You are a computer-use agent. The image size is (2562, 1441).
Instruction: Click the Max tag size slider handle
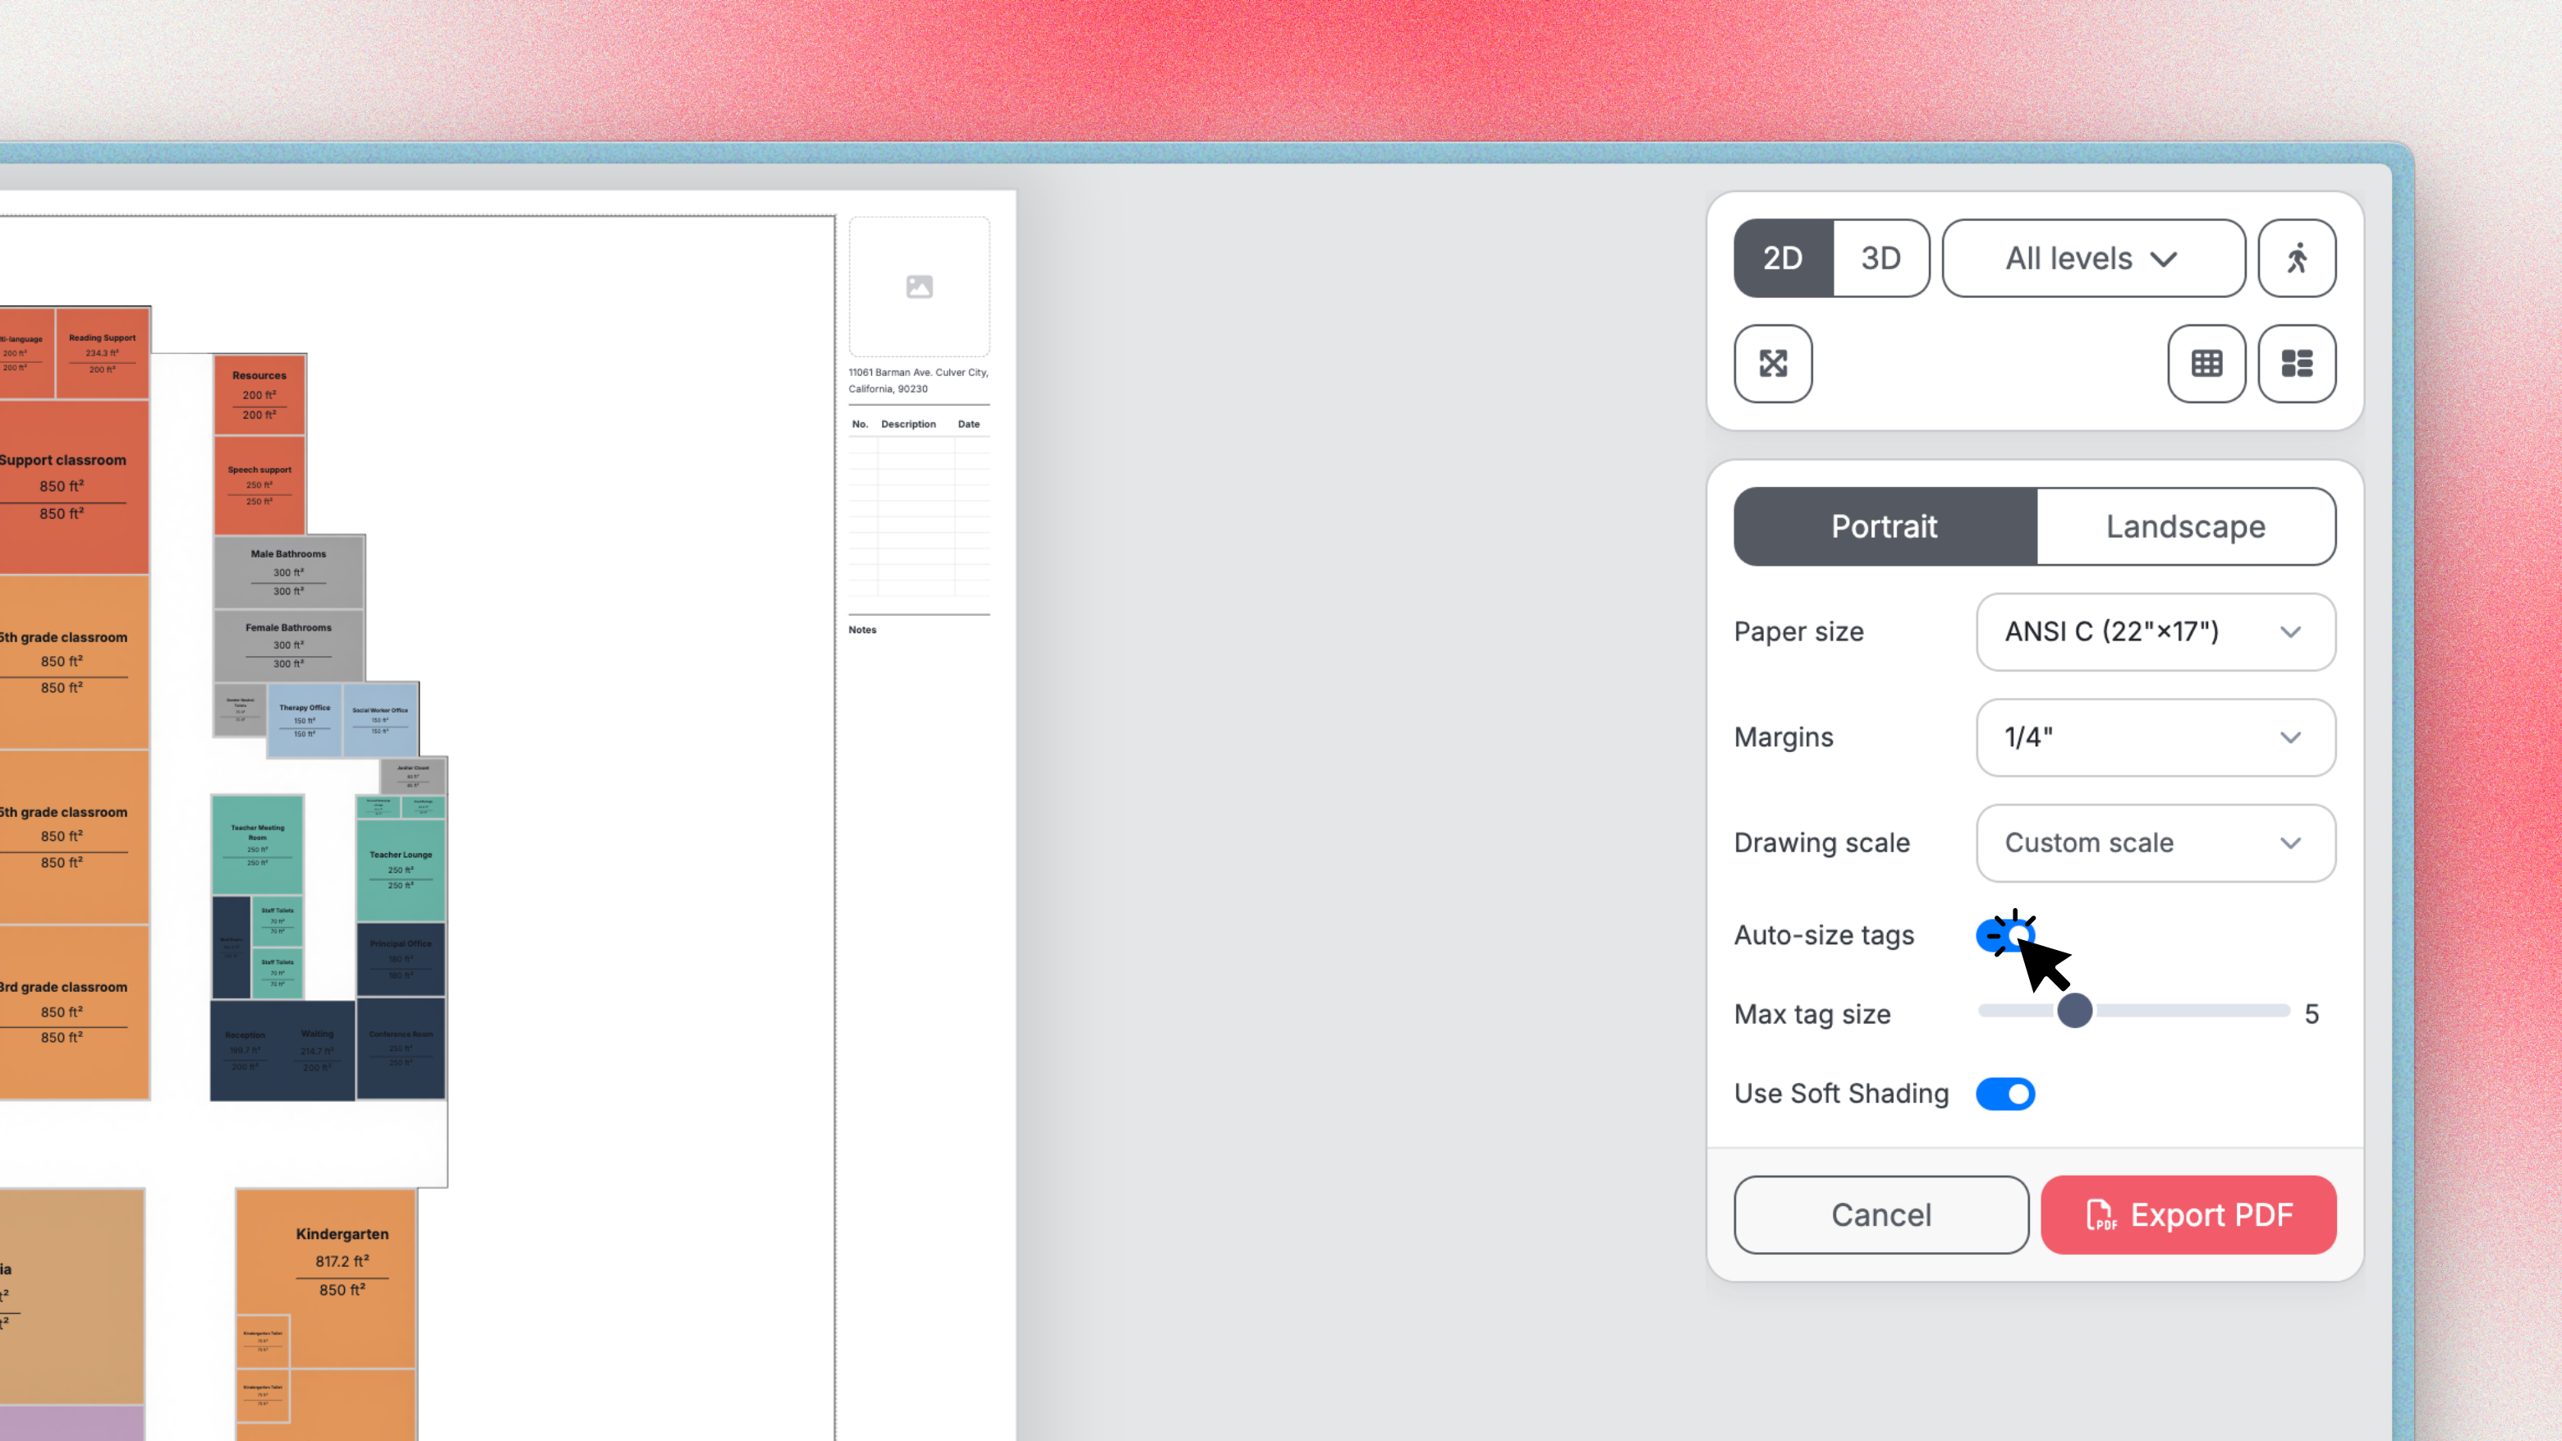(2075, 1011)
